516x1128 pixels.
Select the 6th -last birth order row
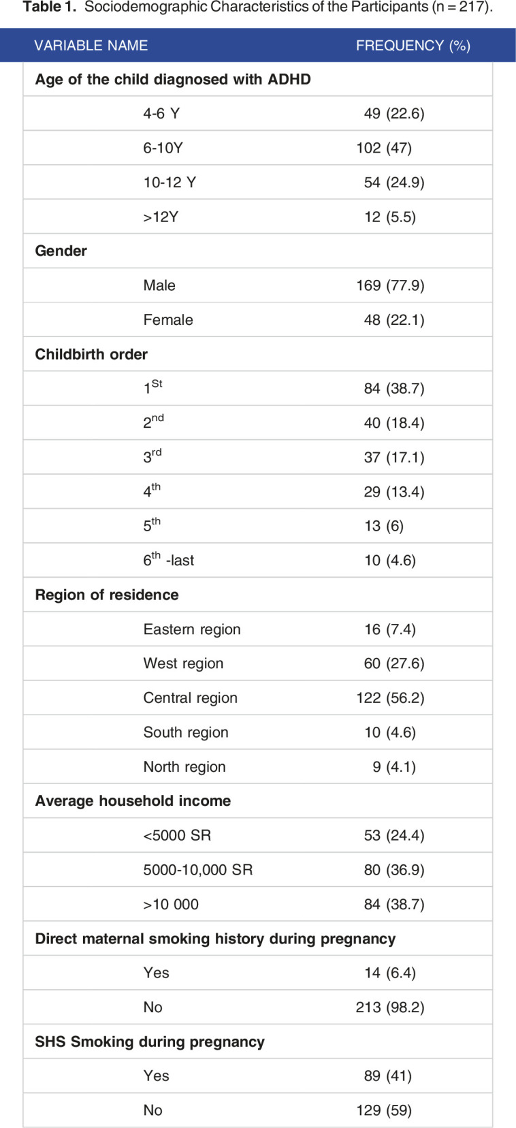tap(168, 561)
